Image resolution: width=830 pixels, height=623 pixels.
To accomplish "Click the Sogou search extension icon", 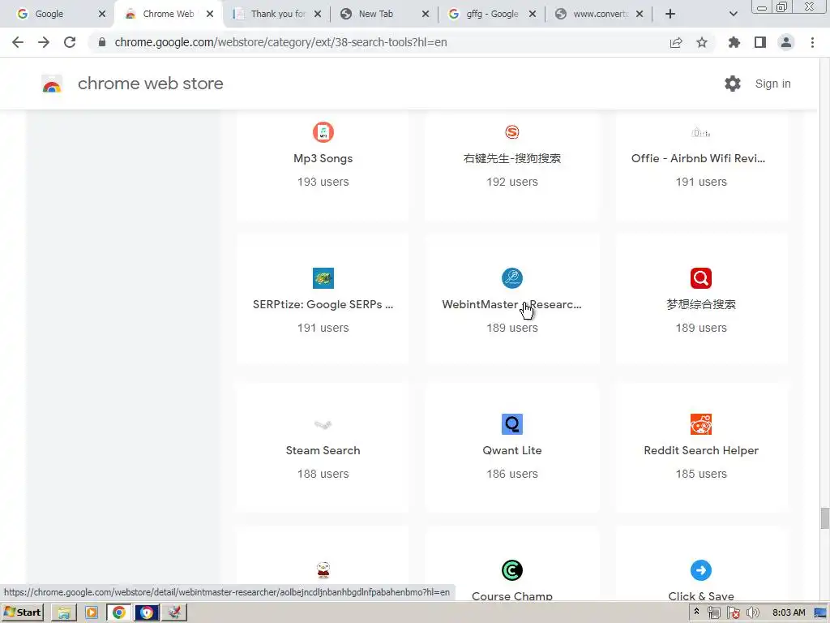I will coord(512,132).
